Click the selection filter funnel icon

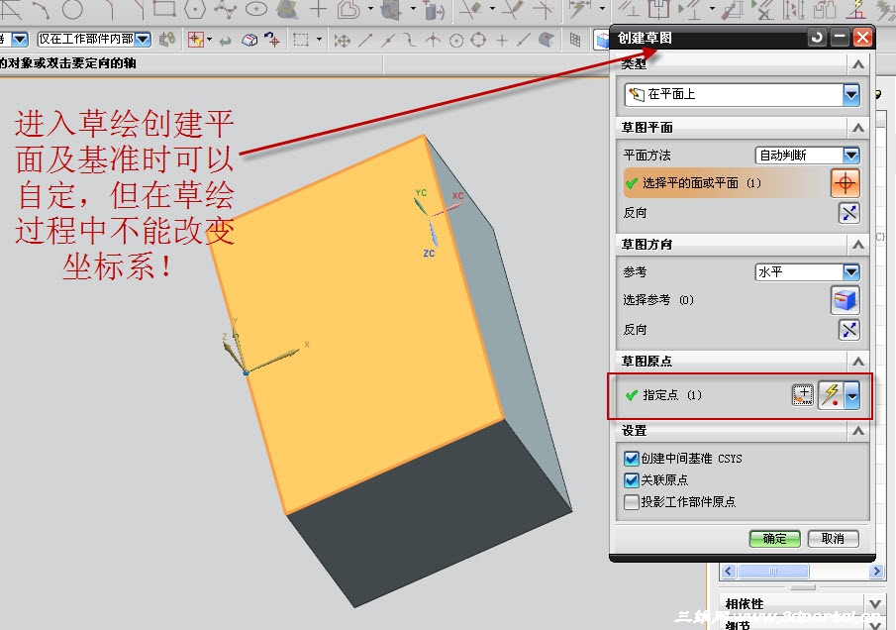(x=196, y=40)
